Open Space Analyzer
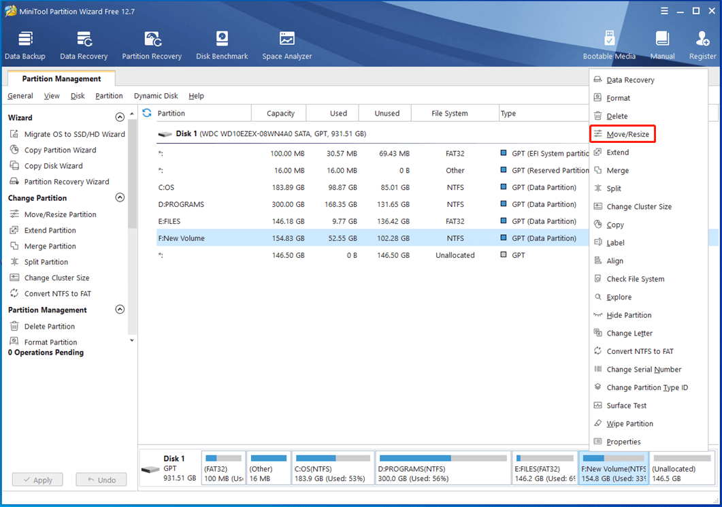This screenshot has height=507, width=722. tap(287, 46)
